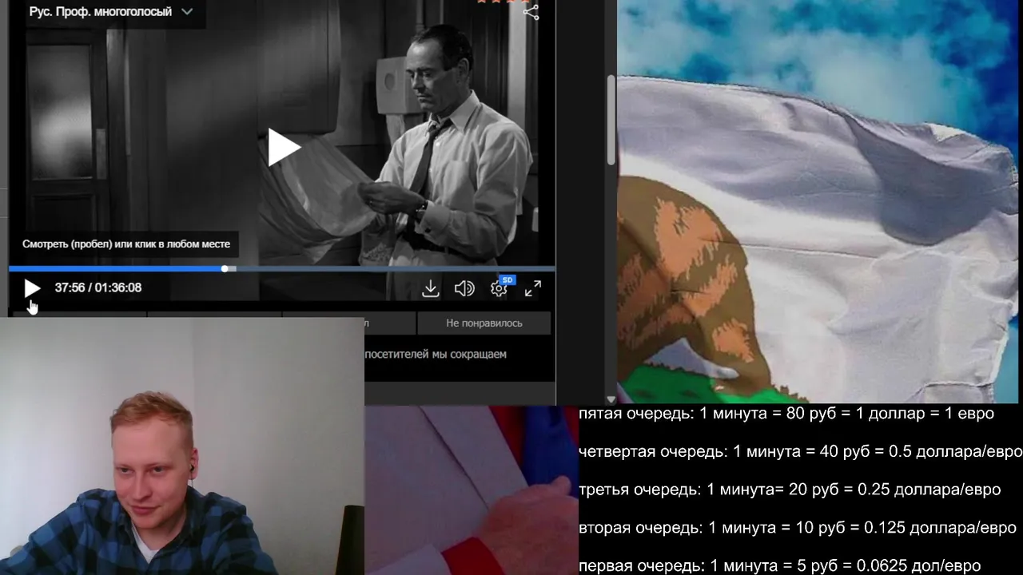Viewport: 1023px width, 575px height.
Task: Enter fullscreen with the expand arrows icon
Action: (x=533, y=288)
